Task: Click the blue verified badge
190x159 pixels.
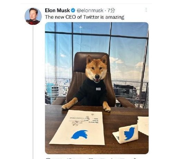Action: [73, 10]
